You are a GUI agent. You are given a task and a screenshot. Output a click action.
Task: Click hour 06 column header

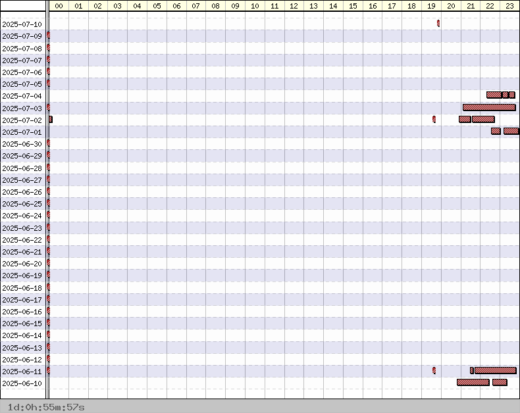[x=176, y=6]
